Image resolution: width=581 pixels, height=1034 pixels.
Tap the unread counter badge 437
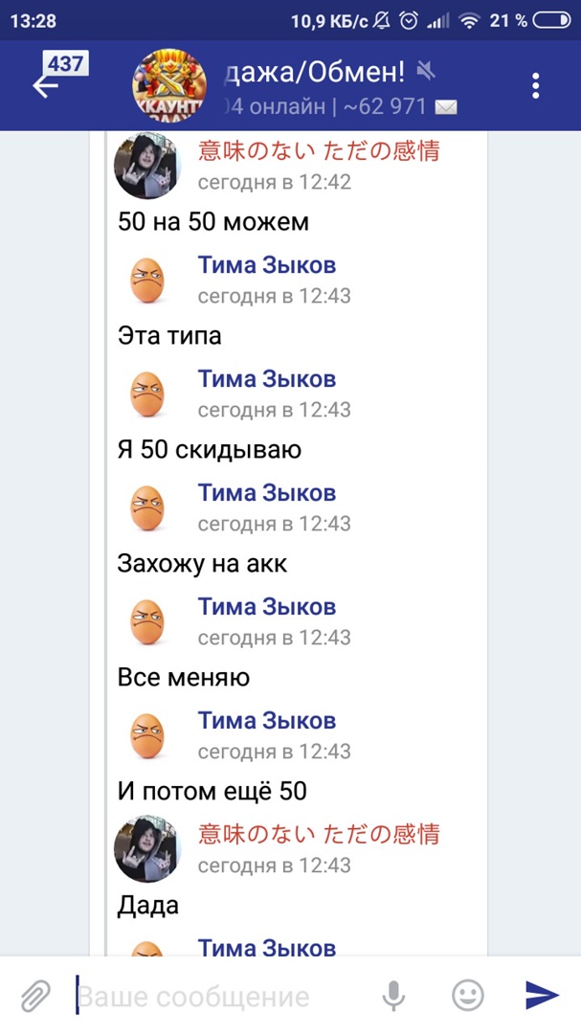tap(66, 64)
